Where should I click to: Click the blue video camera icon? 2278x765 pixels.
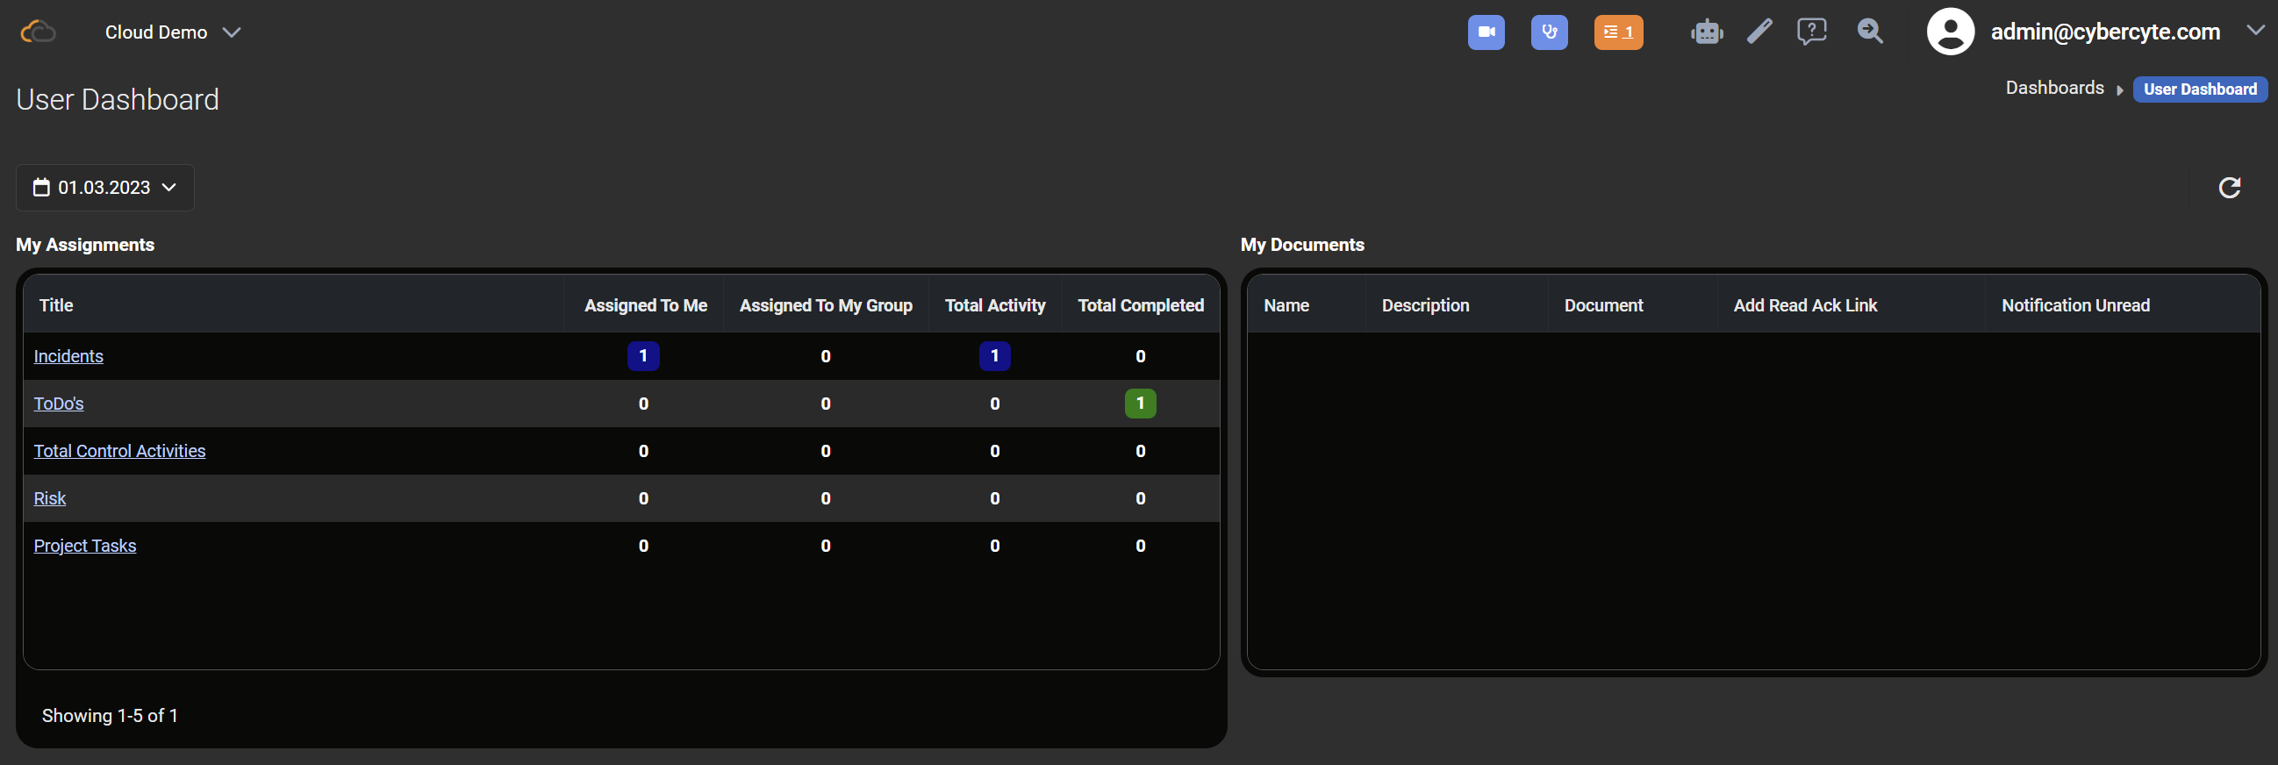coord(1486,32)
